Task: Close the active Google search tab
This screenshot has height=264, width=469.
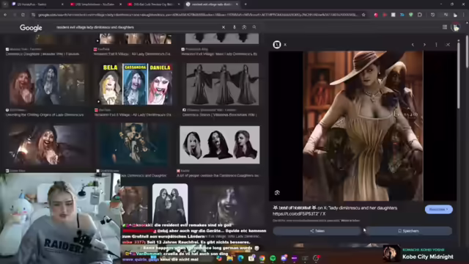Action: [237, 4]
